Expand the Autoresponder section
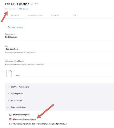This screenshot has width=114, height=128. coord(59,94)
